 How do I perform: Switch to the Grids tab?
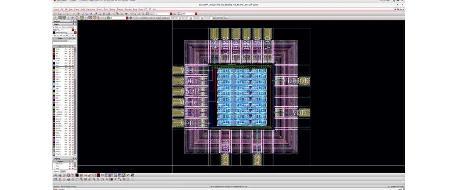tap(63, 171)
